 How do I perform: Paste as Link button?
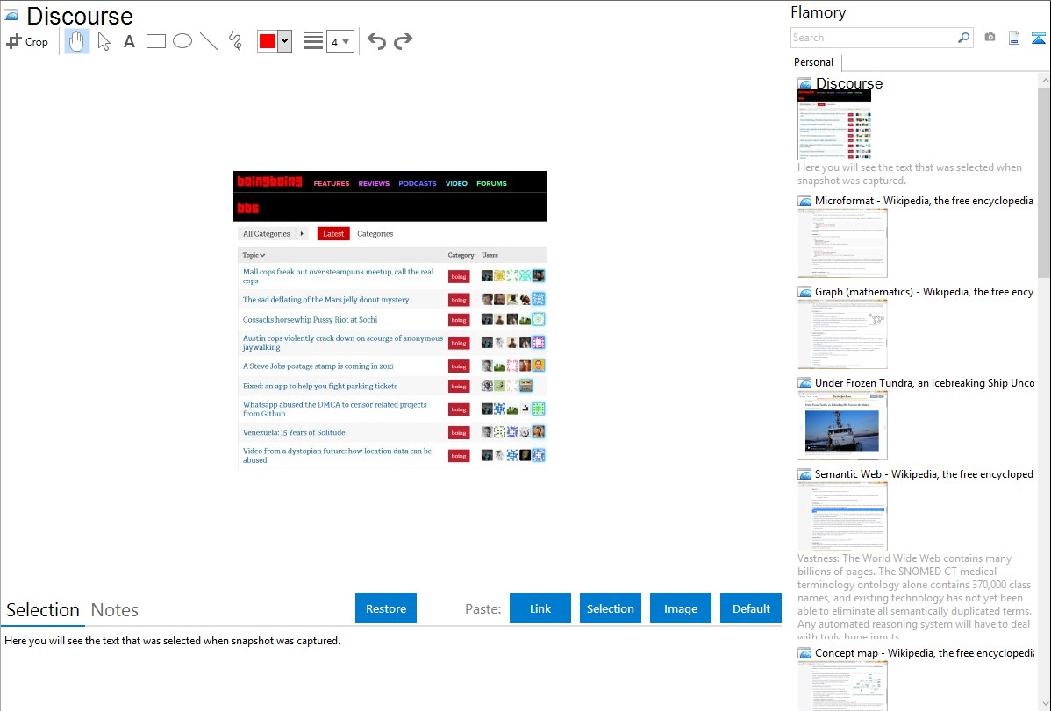(540, 608)
